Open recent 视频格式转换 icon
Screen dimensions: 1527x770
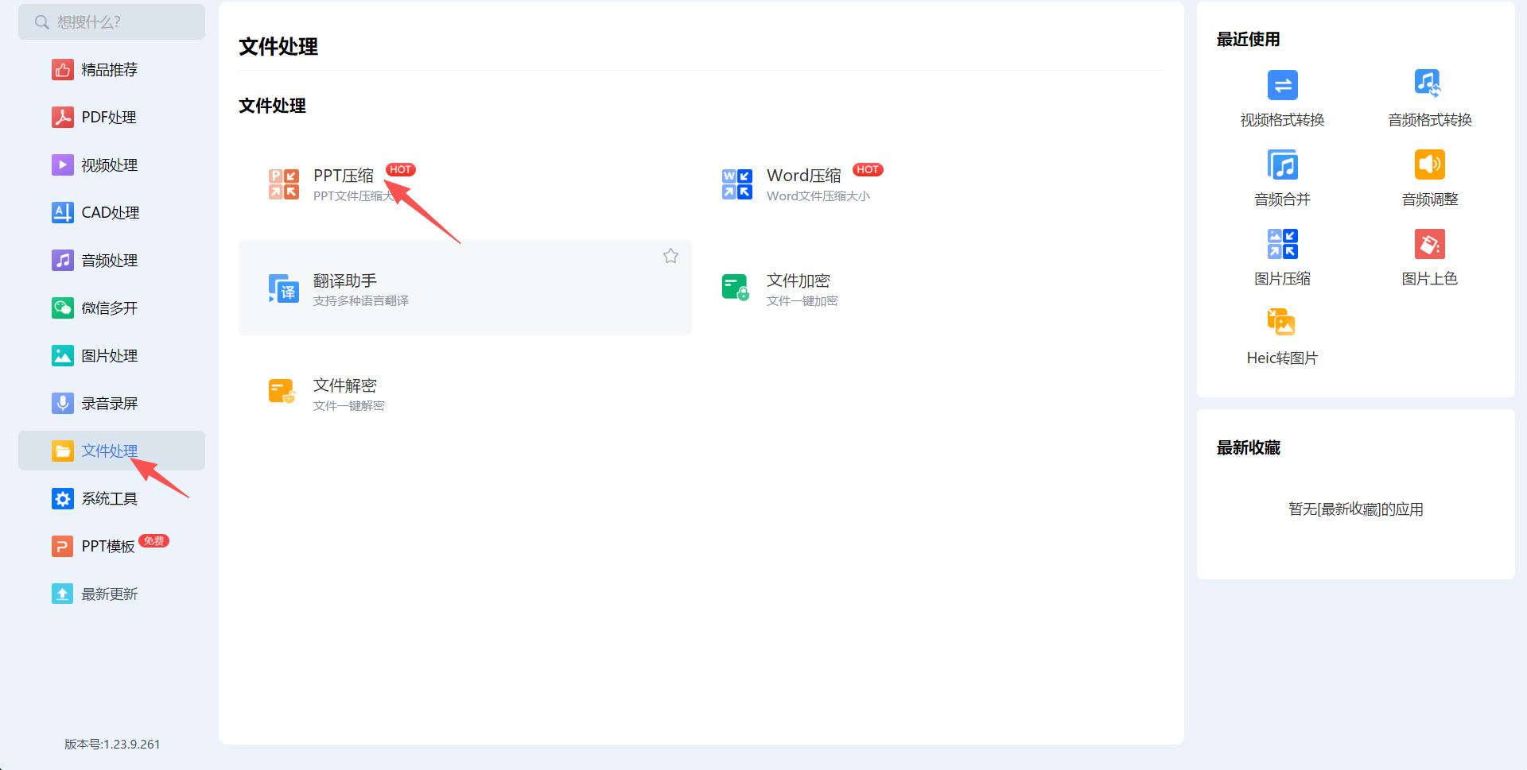click(x=1282, y=85)
